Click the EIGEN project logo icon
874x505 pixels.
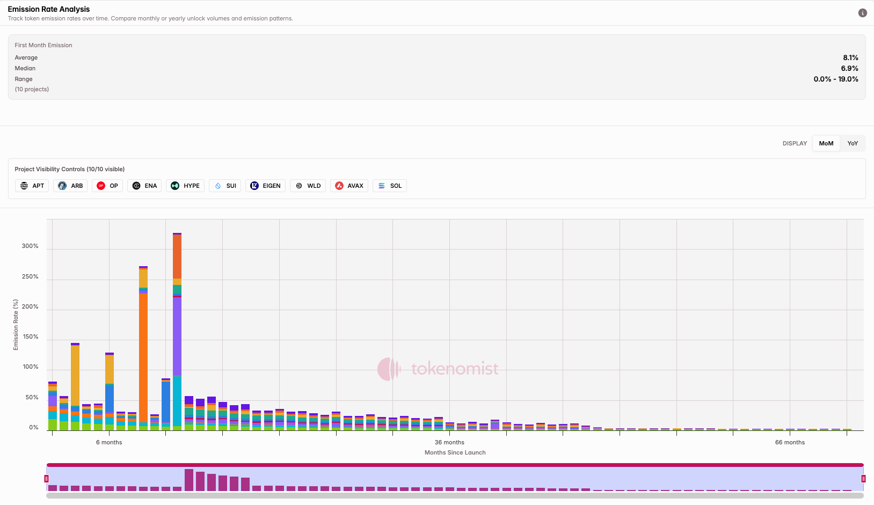tap(254, 186)
